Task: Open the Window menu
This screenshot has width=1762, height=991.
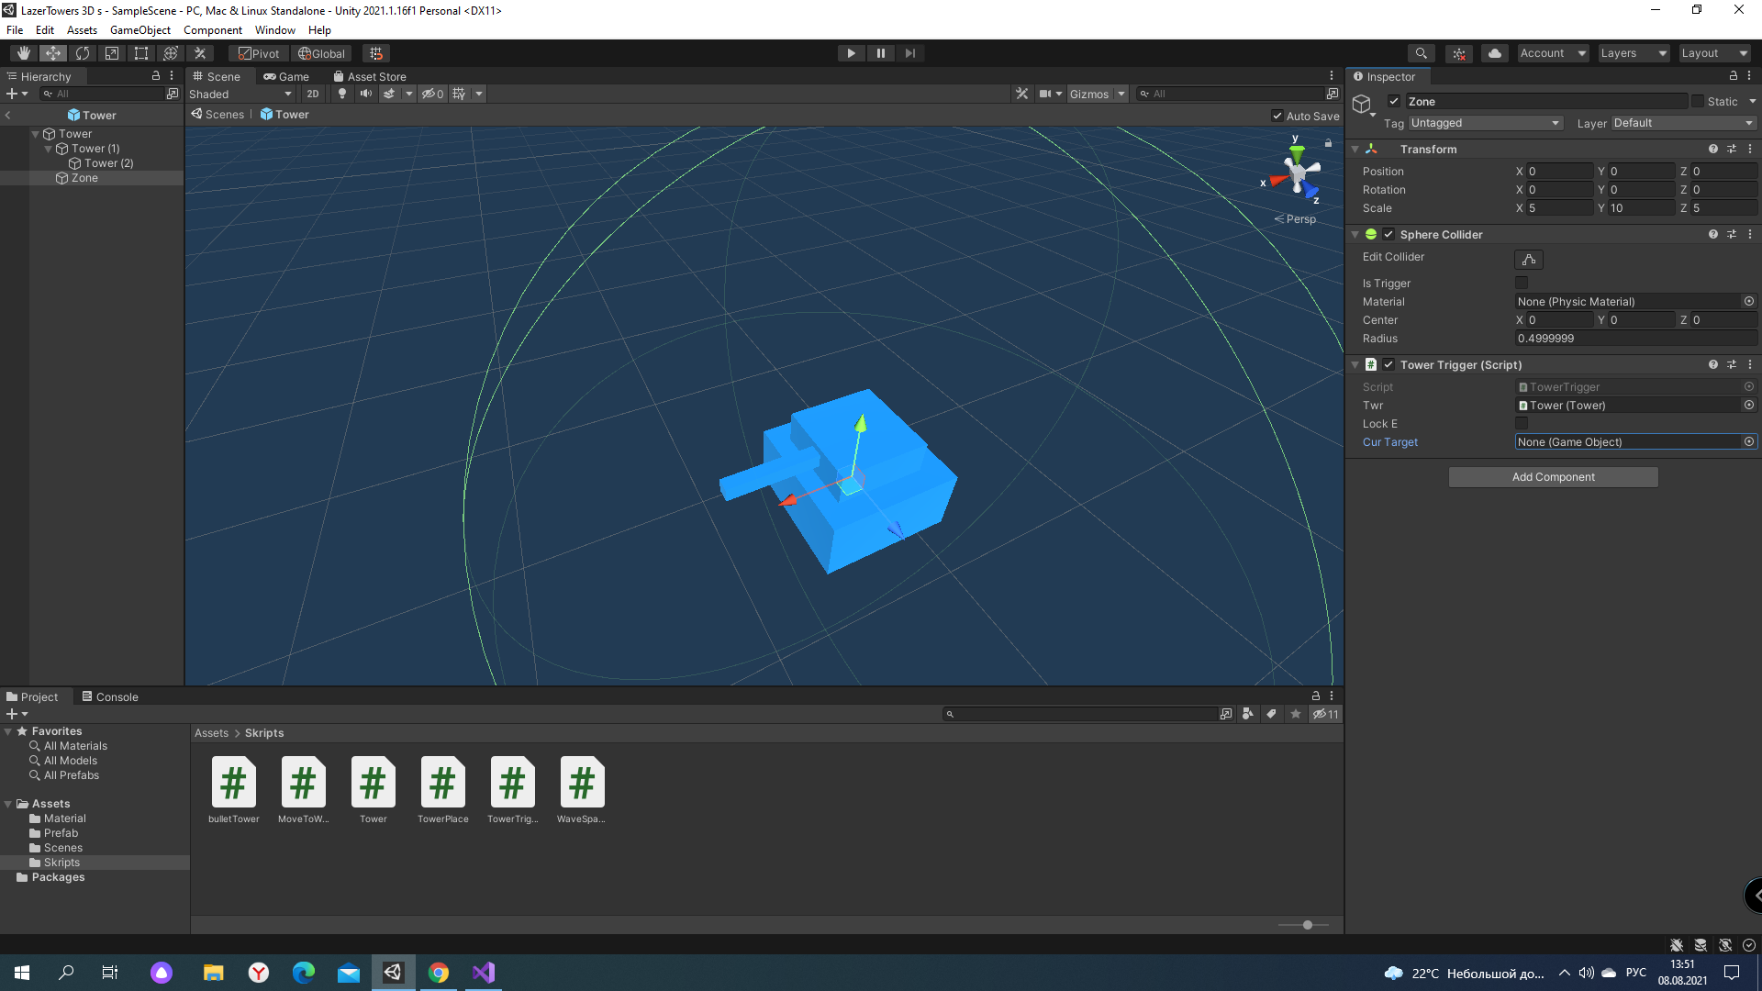Action: [x=275, y=30]
